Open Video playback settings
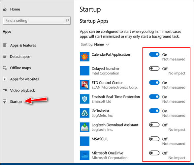The width and height of the screenshot is (194, 165). [x=22, y=90]
